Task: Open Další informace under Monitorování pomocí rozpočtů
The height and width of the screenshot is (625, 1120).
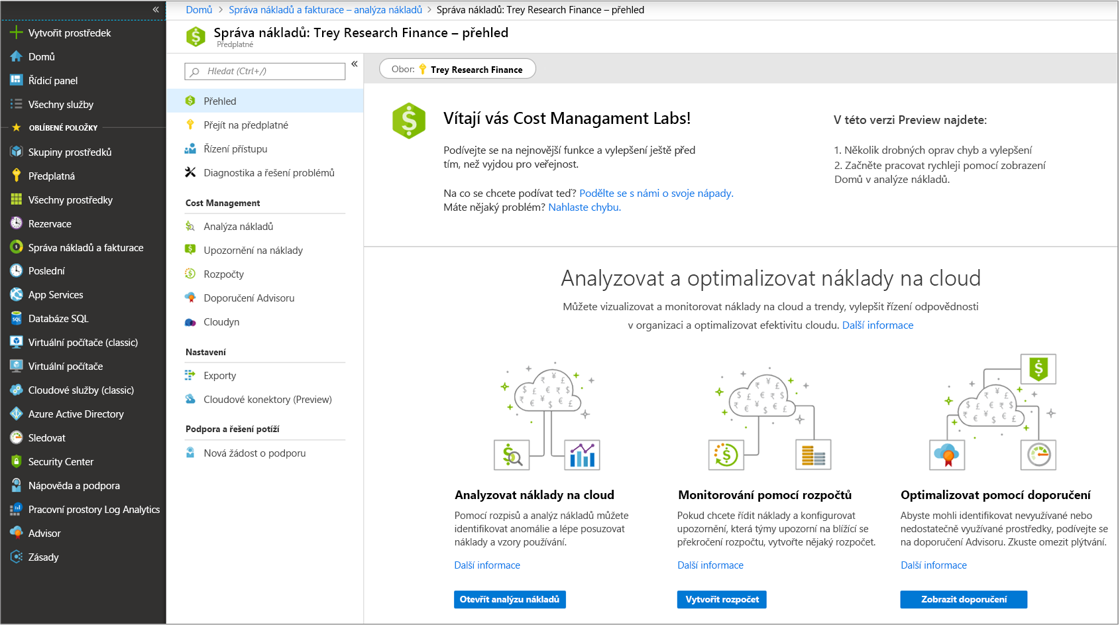Action: (x=710, y=565)
